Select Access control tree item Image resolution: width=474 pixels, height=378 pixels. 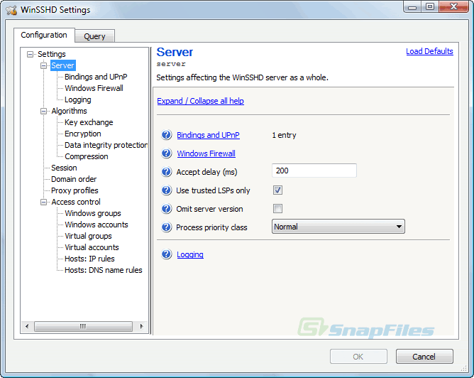(x=76, y=202)
